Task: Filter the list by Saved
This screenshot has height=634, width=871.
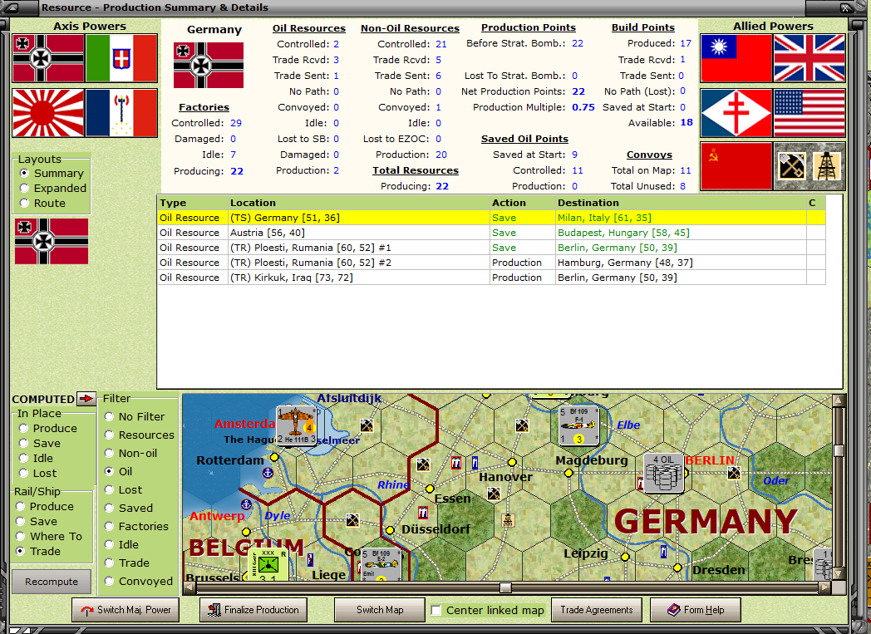Action: [110, 508]
